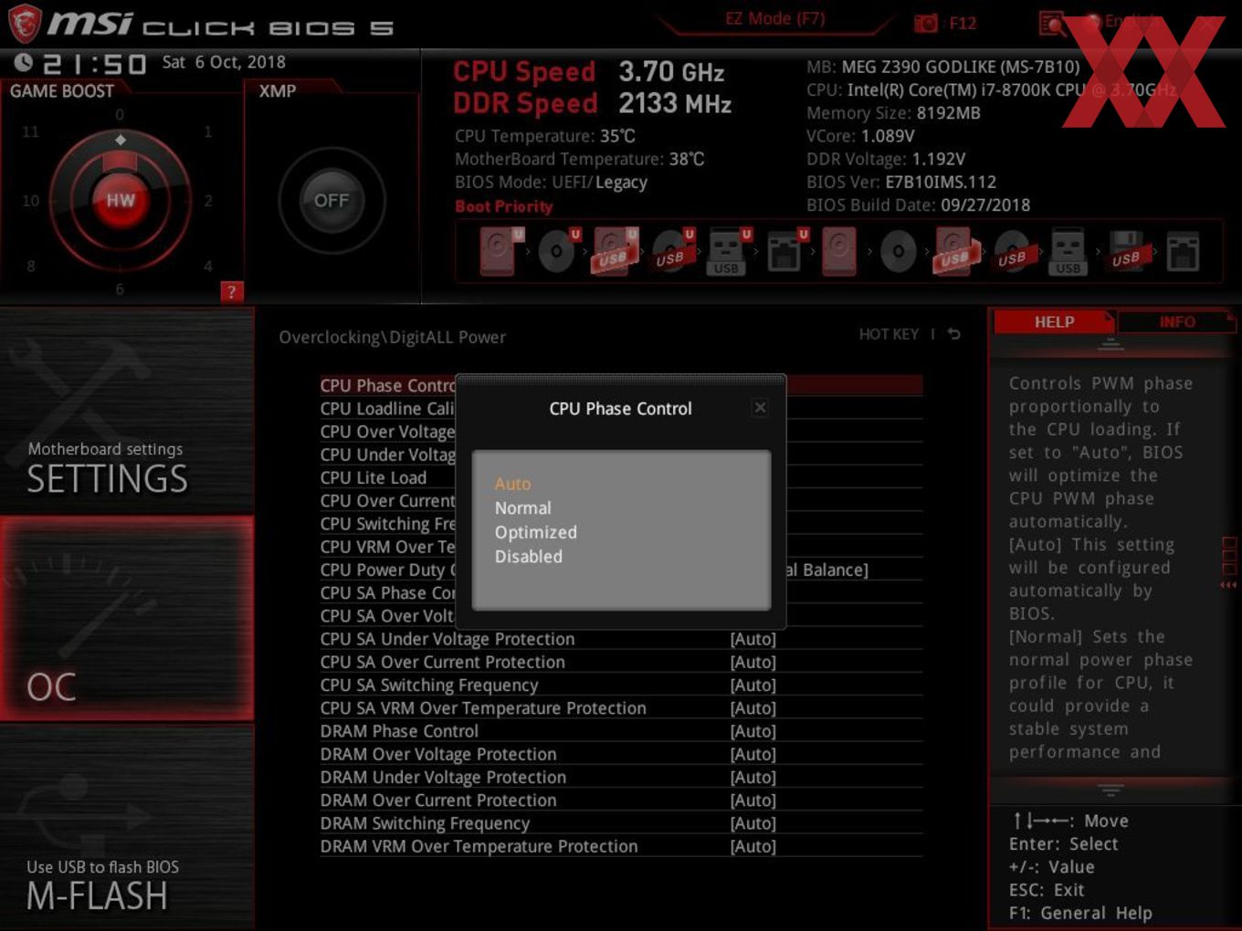Viewport: 1242px width, 931px height.
Task: Toggle the Game Boost HW knob
Action: click(x=120, y=200)
